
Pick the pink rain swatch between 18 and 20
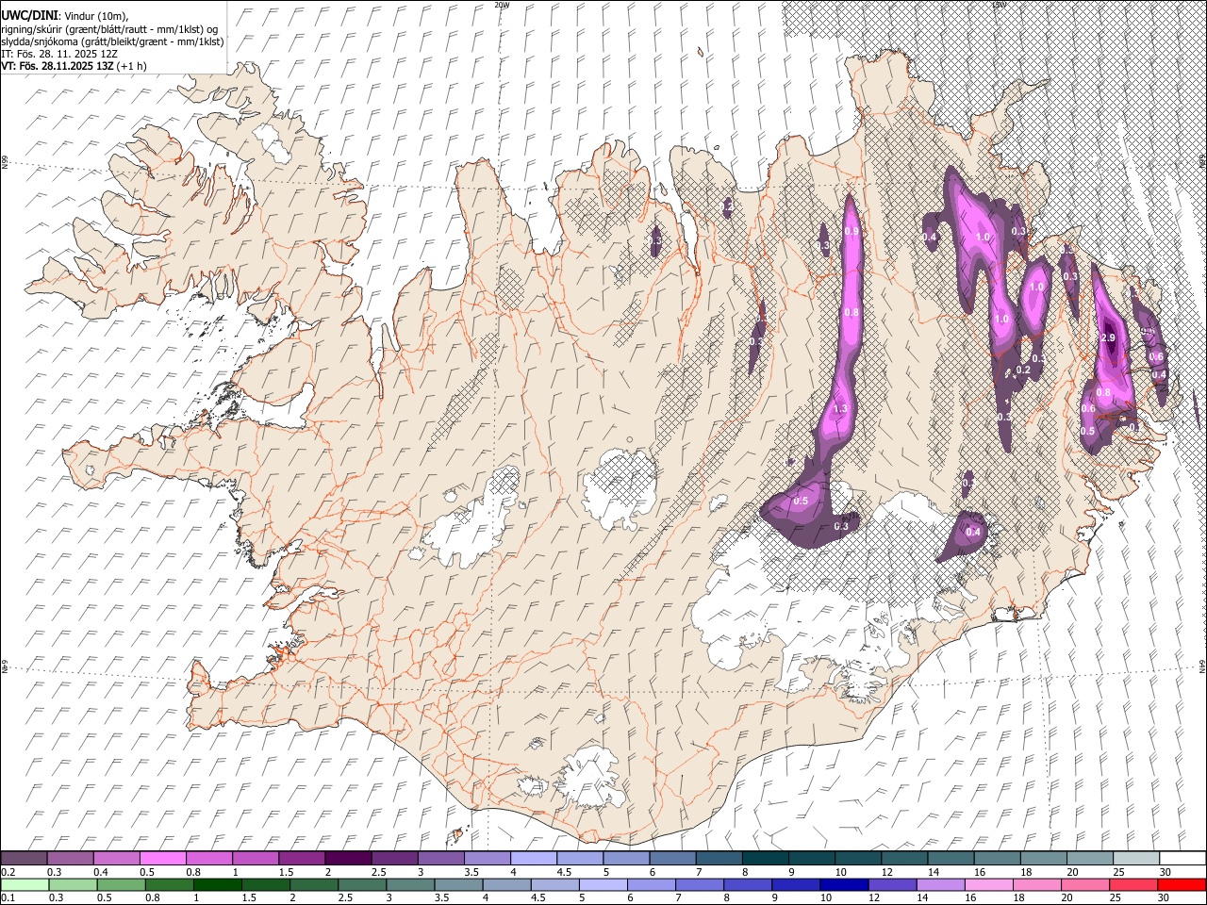pos(1037,884)
